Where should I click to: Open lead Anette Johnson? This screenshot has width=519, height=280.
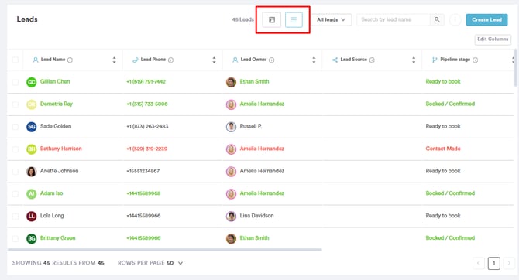[59, 171]
